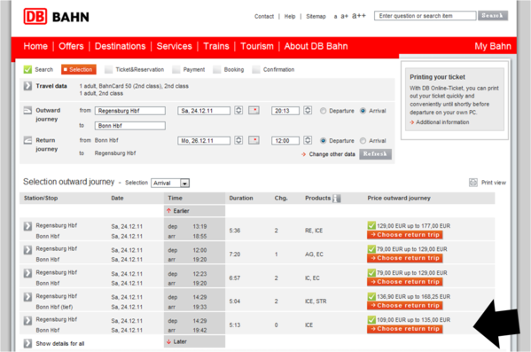Open the Trains menu
Screen dimensions: 531x352
click(216, 46)
